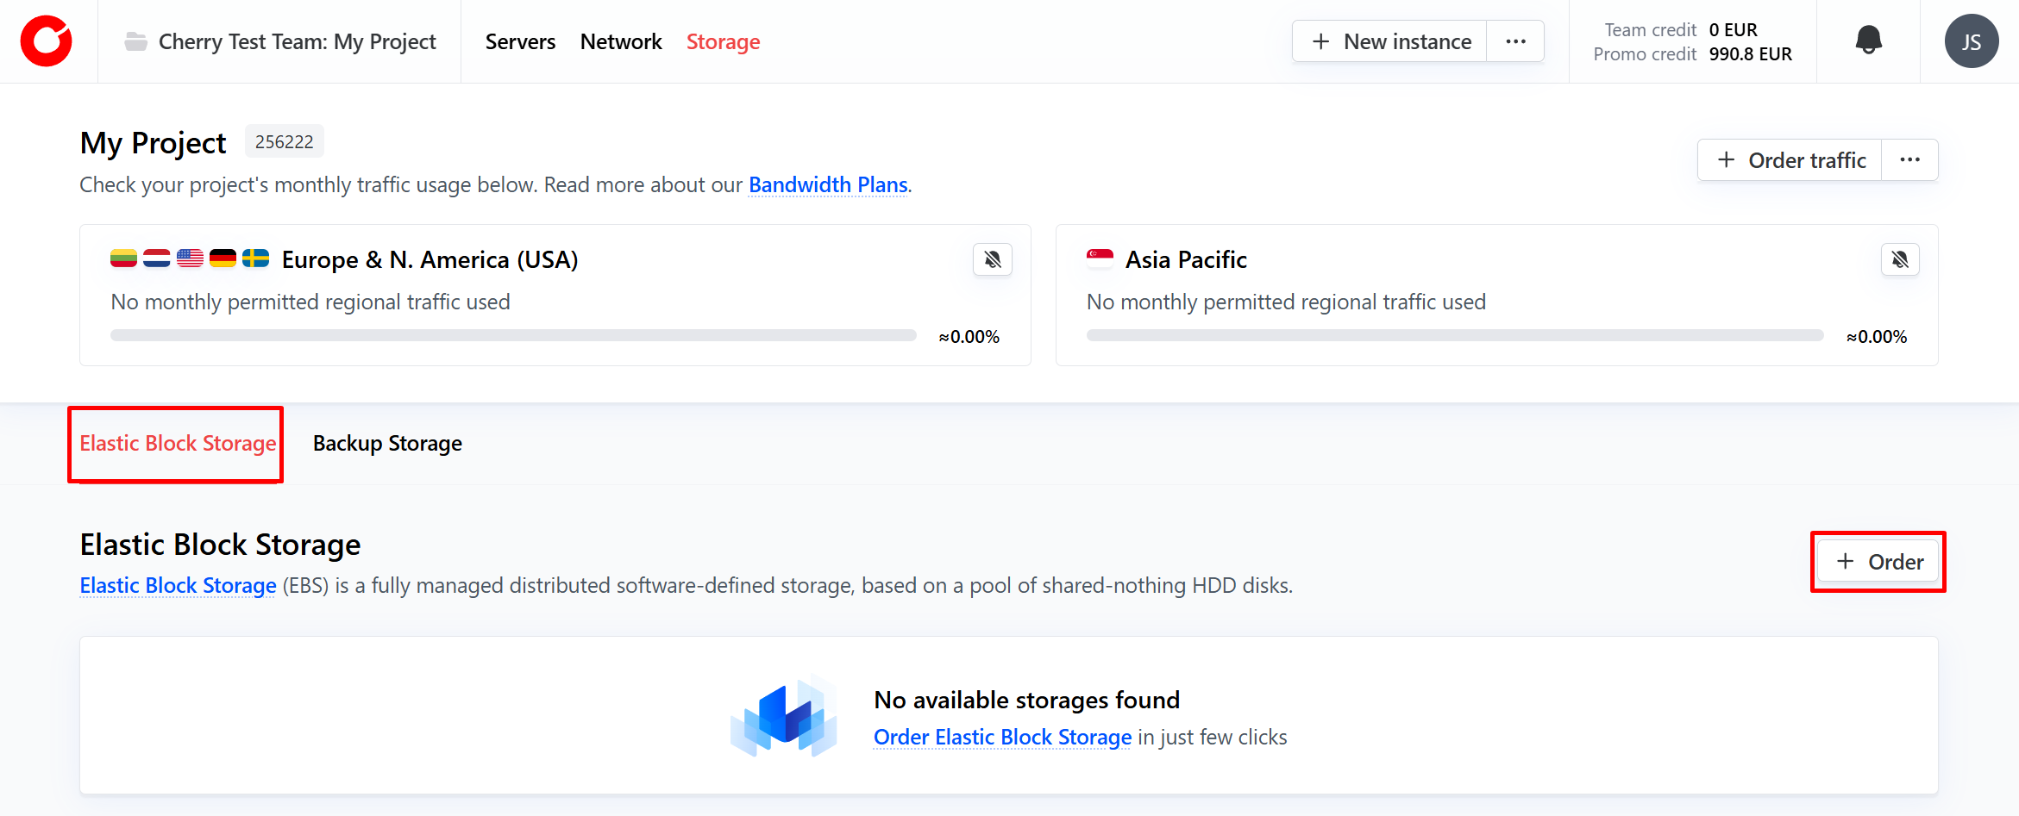The width and height of the screenshot is (2019, 816).
Task: Click the project folder icon
Action: point(135,41)
